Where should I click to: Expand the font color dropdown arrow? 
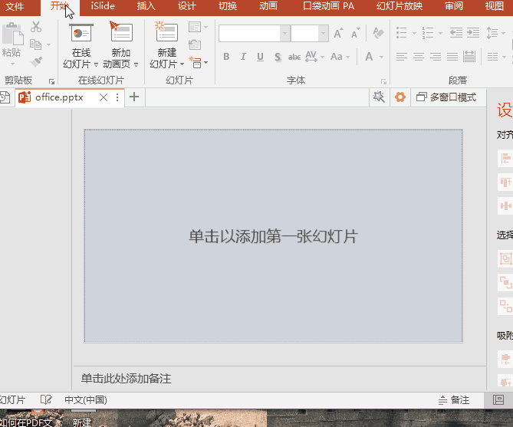(381, 57)
